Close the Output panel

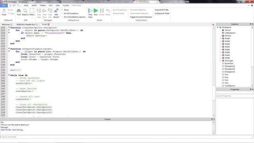point(214,119)
